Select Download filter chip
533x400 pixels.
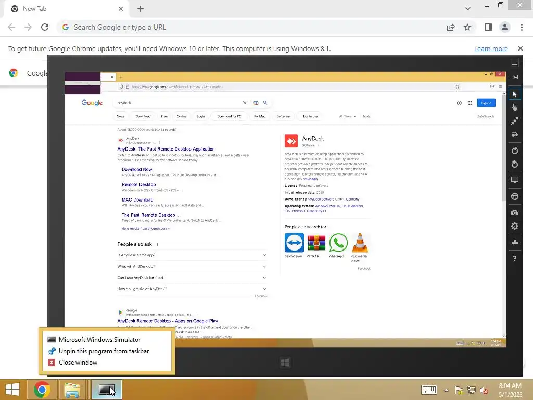[x=143, y=116]
